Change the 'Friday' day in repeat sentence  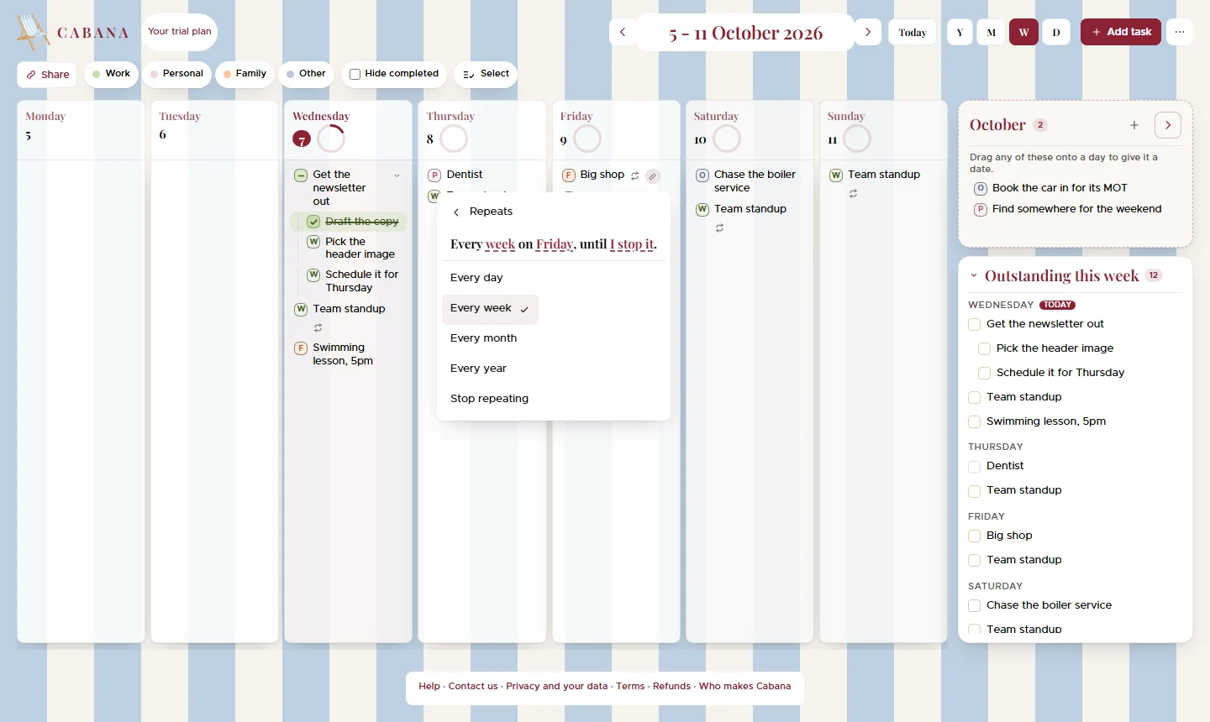[555, 244]
